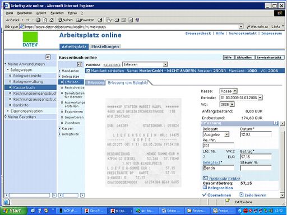Click the Belegposition arrow icon
This screenshot has width=287, height=215.
click(205, 188)
